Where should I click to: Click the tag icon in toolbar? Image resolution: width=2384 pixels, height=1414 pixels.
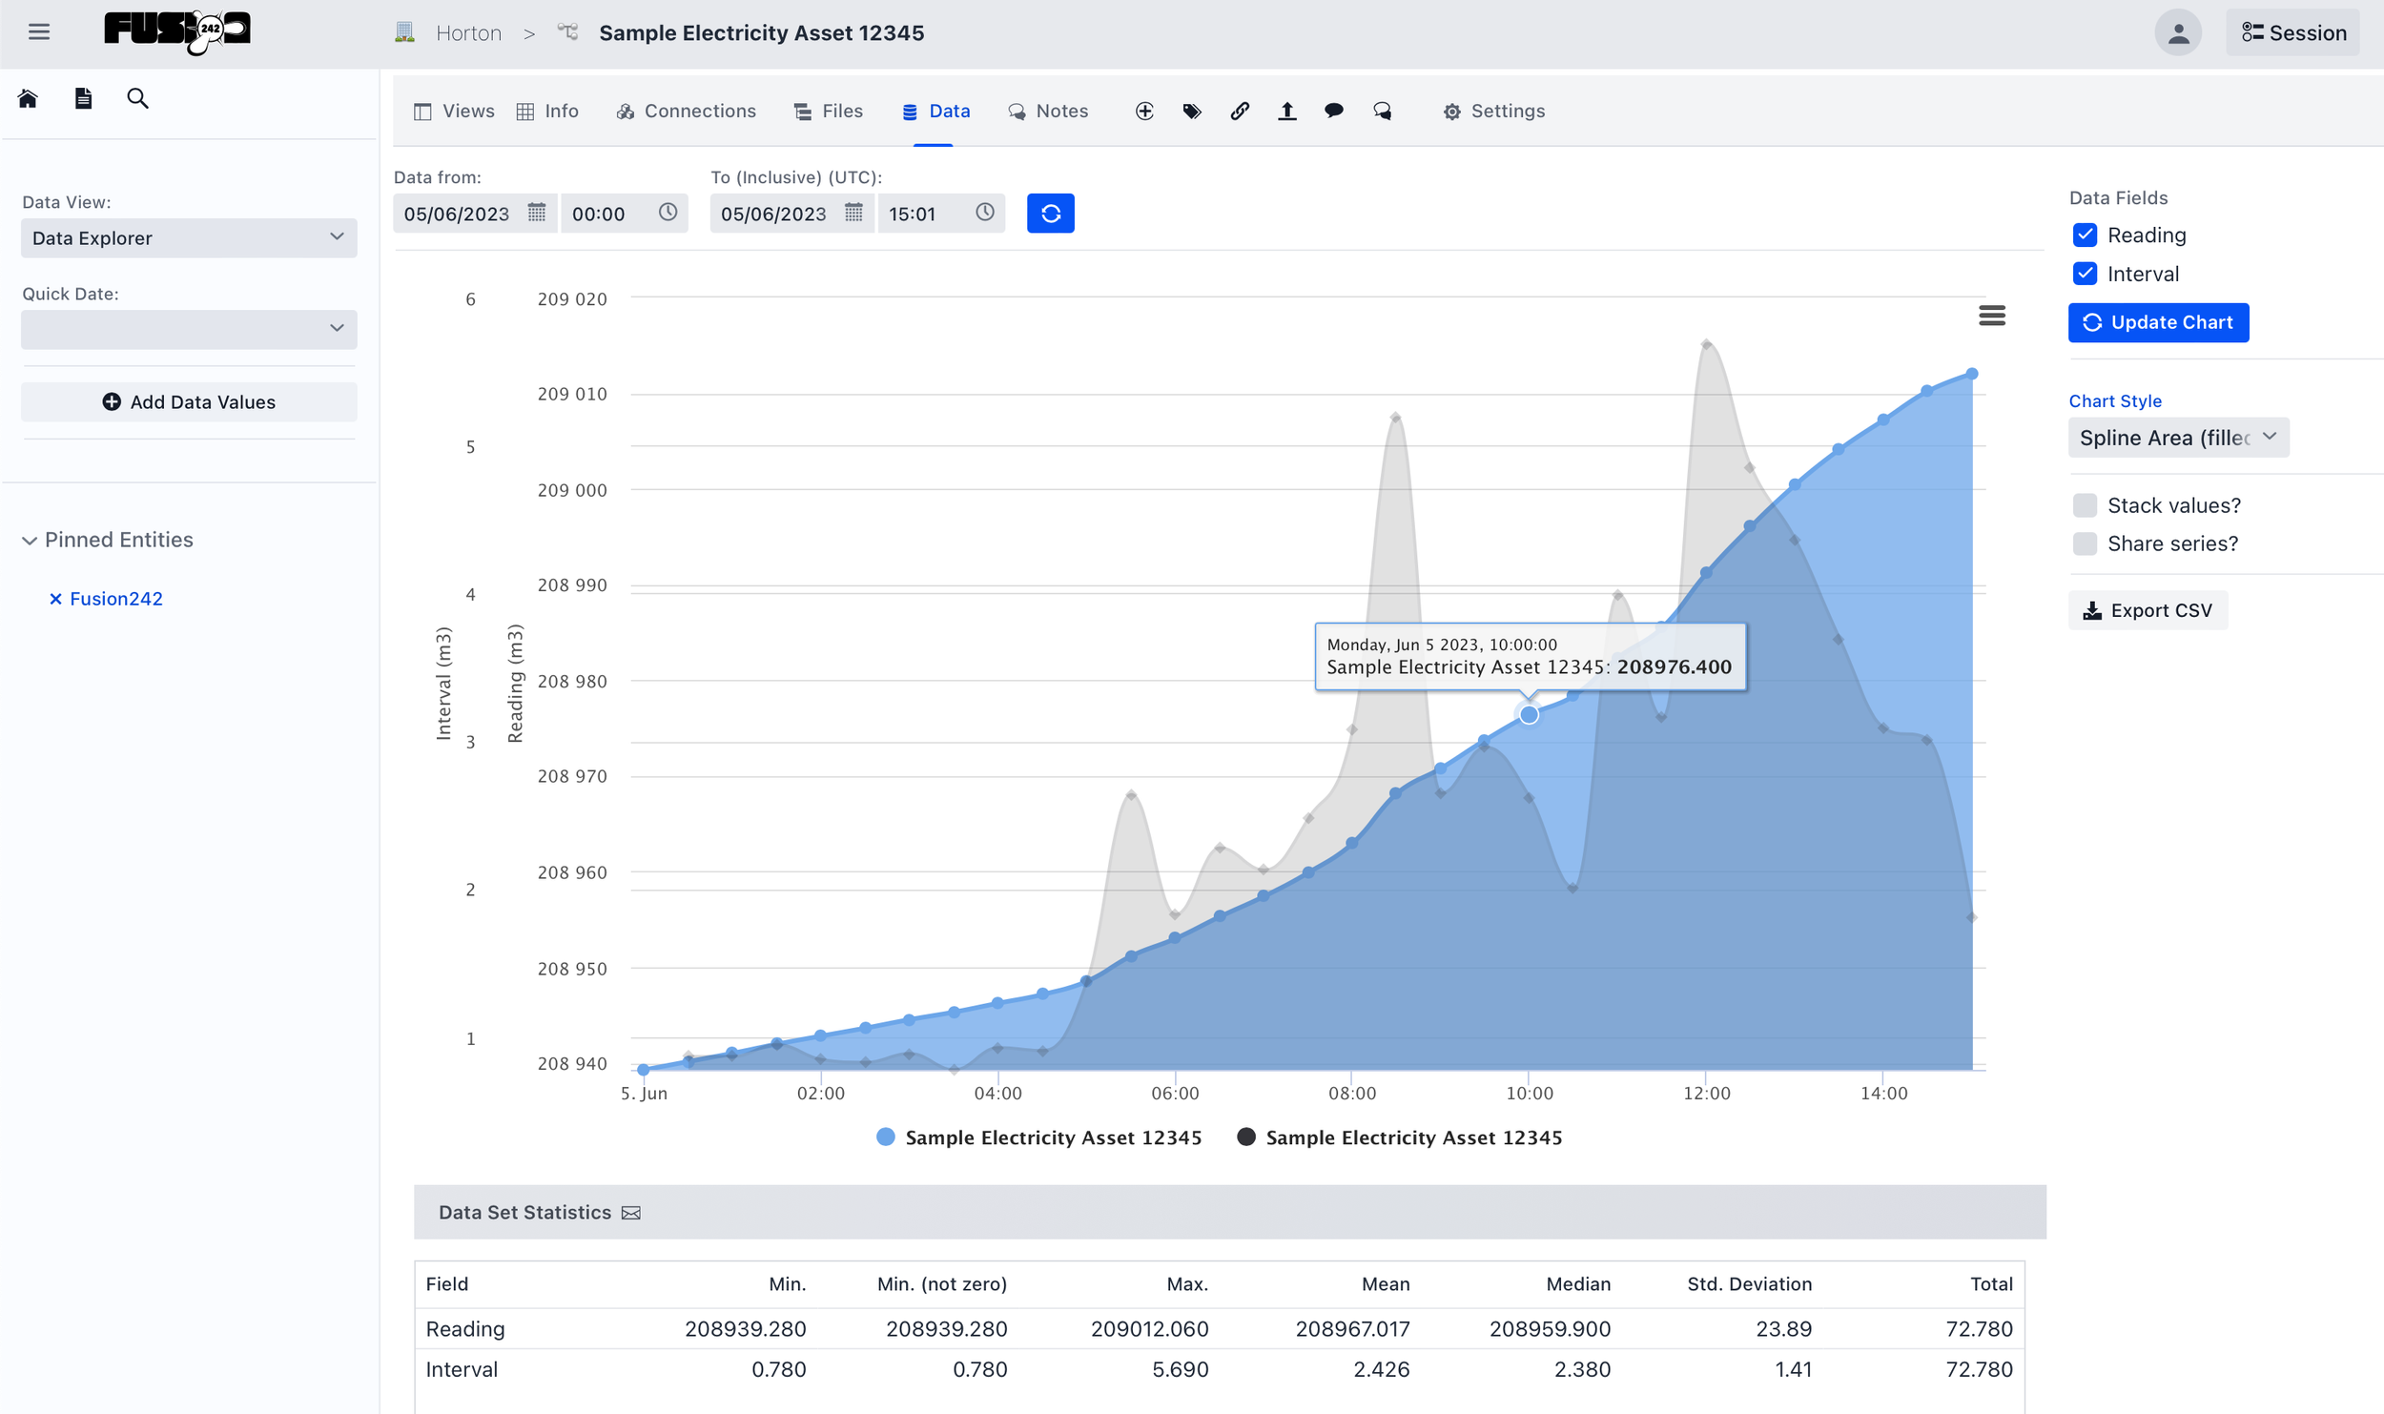[x=1191, y=112]
